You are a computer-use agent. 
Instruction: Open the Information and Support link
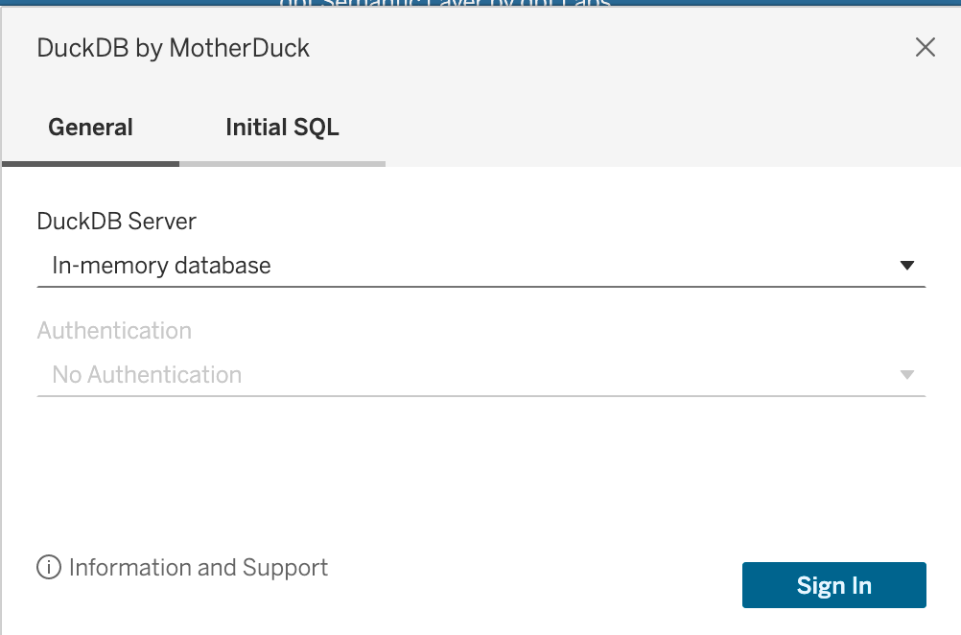click(x=199, y=568)
